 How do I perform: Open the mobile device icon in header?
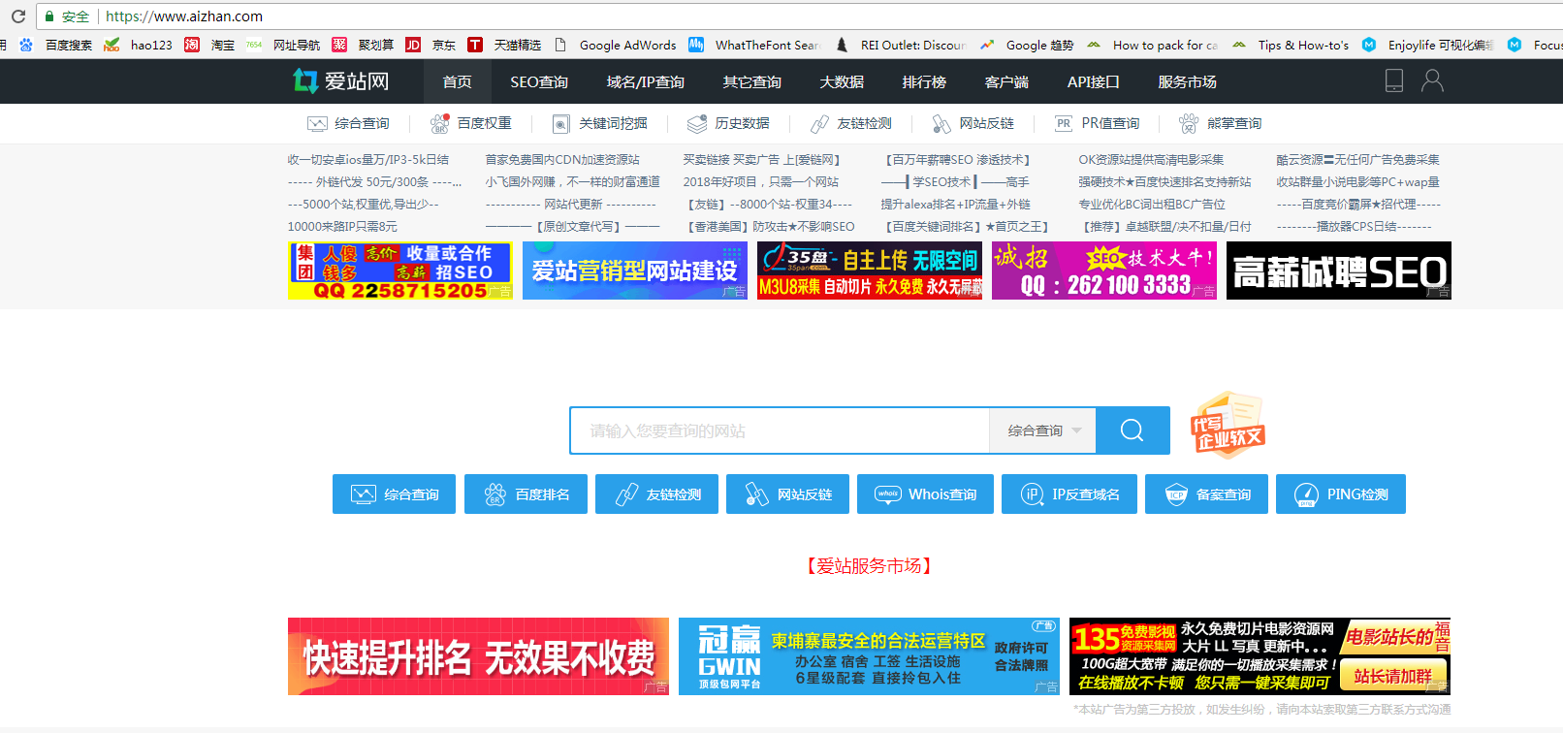[1394, 80]
